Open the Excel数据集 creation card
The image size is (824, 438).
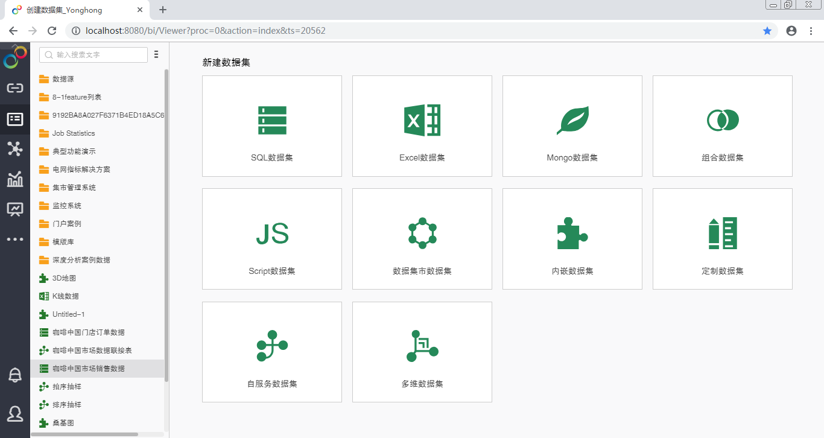pos(422,125)
